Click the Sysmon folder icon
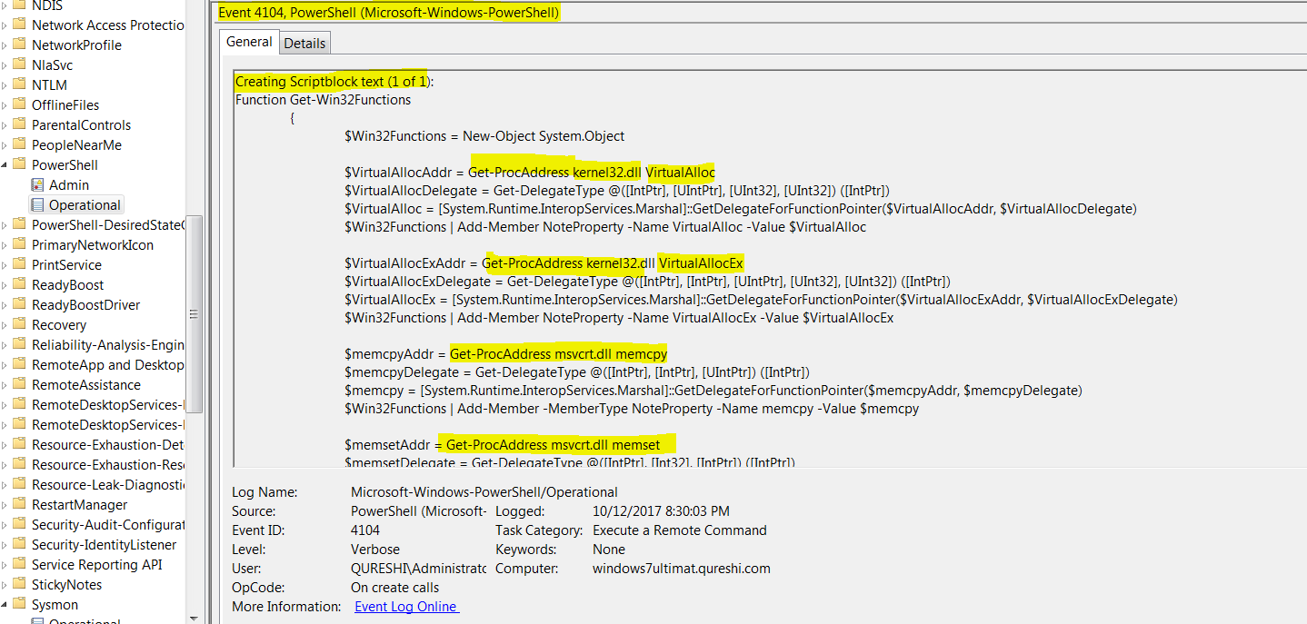Image resolution: width=1307 pixels, height=624 pixels. click(x=20, y=604)
